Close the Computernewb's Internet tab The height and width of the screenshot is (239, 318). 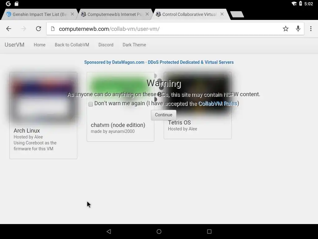point(147,14)
